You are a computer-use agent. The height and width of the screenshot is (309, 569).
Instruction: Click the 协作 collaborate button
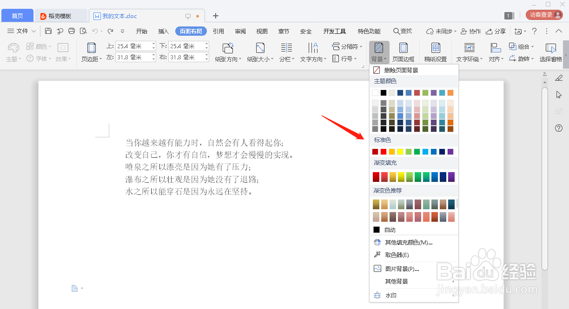[471, 31]
